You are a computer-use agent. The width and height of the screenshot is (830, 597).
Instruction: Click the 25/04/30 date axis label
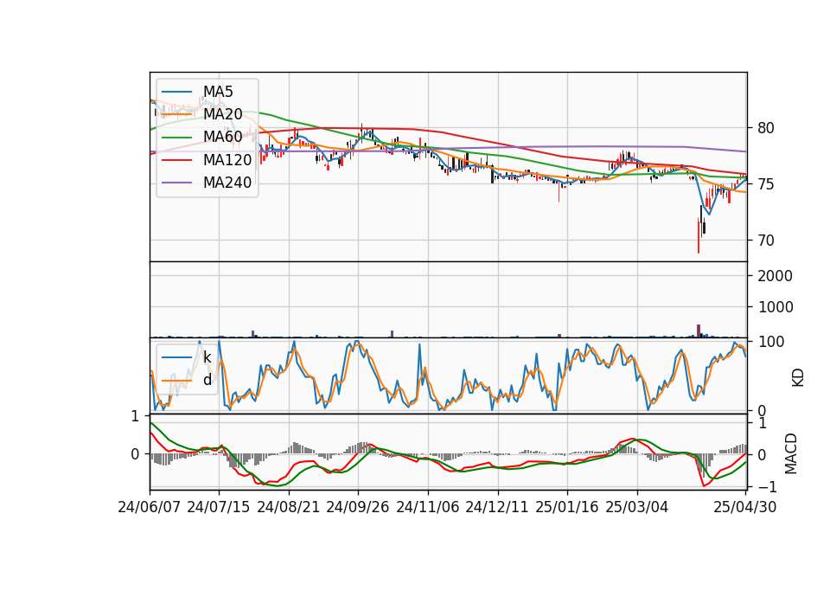(745, 507)
